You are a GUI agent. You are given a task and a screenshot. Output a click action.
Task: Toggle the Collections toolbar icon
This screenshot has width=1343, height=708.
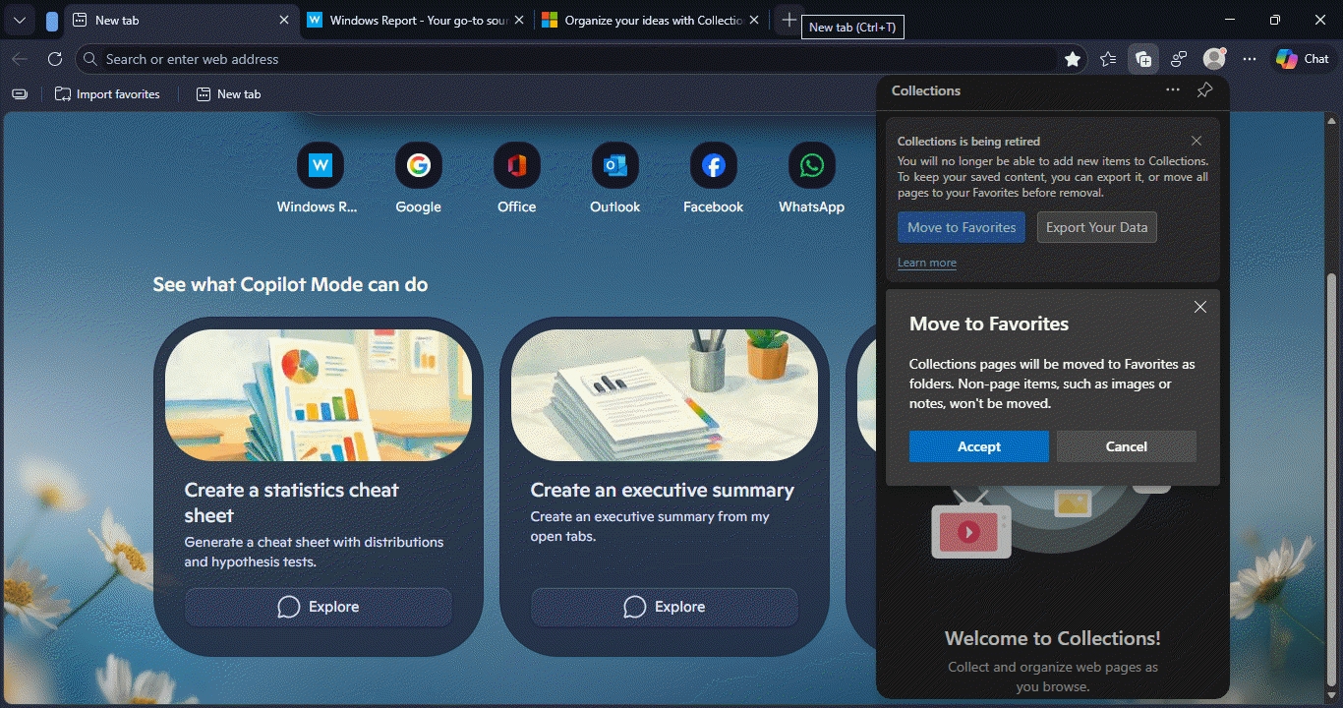point(1143,59)
